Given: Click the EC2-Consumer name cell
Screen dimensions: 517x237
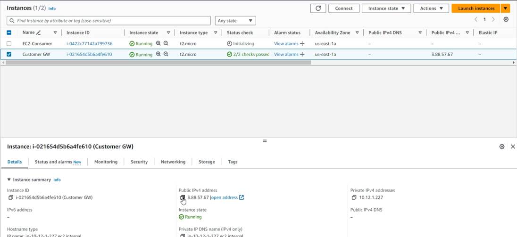Looking at the screenshot, I should pos(37,43).
